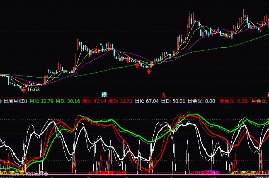Image resolution: width=269 pixels, height=178 pixels.
Task: Click the lowest red up-arrow buy signal
Action: (x=148, y=71)
